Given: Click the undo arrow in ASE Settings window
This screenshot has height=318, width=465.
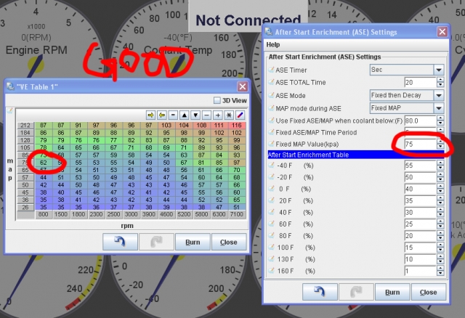Looking at the screenshot, I should pyautogui.click(x=320, y=292).
